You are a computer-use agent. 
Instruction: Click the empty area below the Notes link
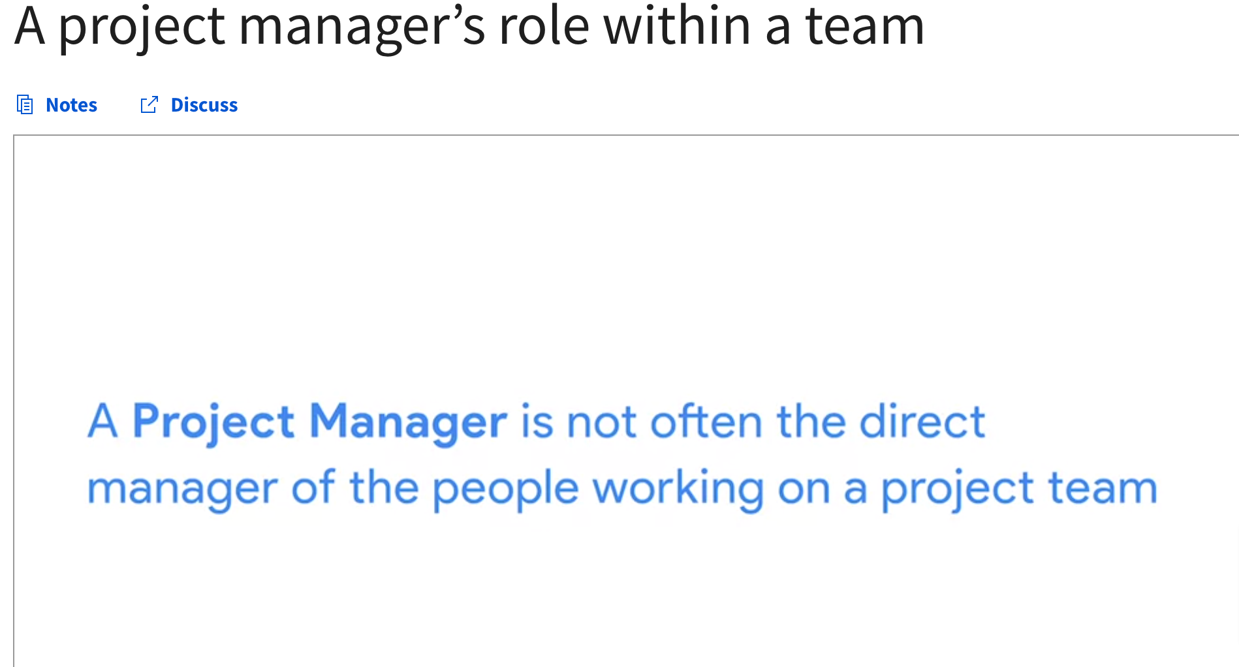[71, 124]
